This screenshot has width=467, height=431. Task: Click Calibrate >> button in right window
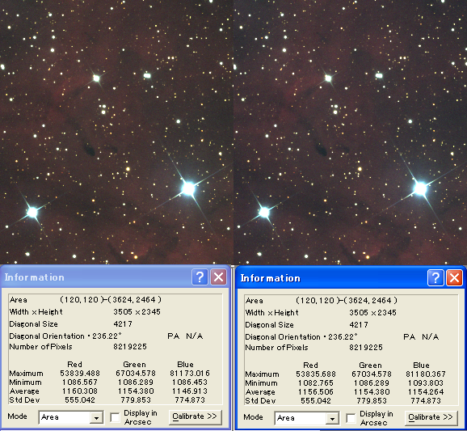click(431, 417)
